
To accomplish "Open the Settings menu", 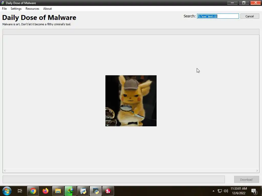I will click(x=16, y=9).
